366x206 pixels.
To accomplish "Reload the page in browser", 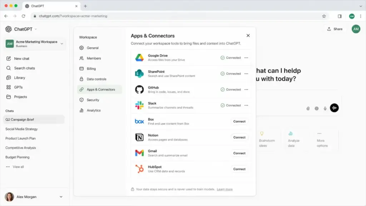I will point(24,16).
